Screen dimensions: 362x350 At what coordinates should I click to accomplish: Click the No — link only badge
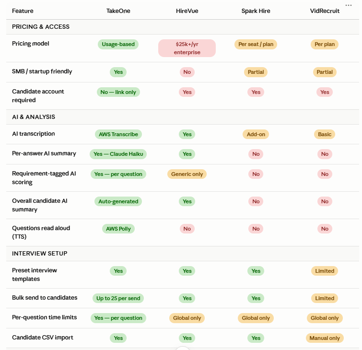(118, 92)
